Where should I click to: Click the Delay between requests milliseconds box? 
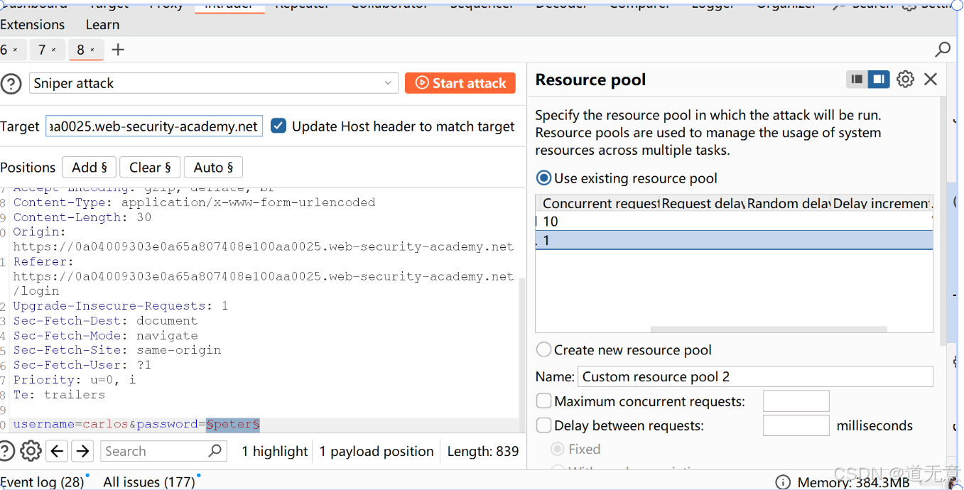[796, 425]
